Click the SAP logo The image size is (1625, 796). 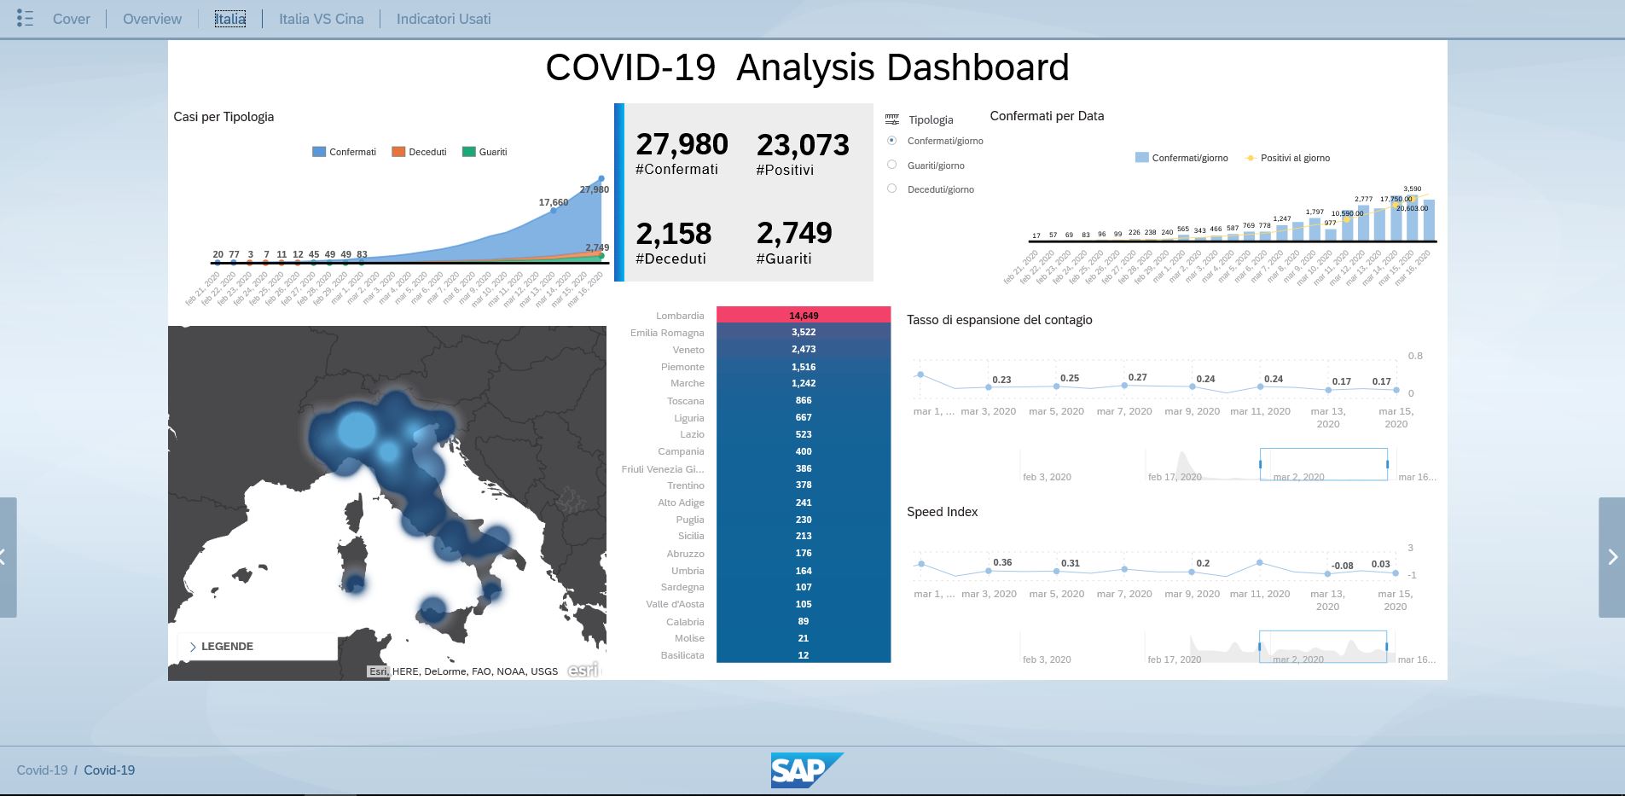806,770
